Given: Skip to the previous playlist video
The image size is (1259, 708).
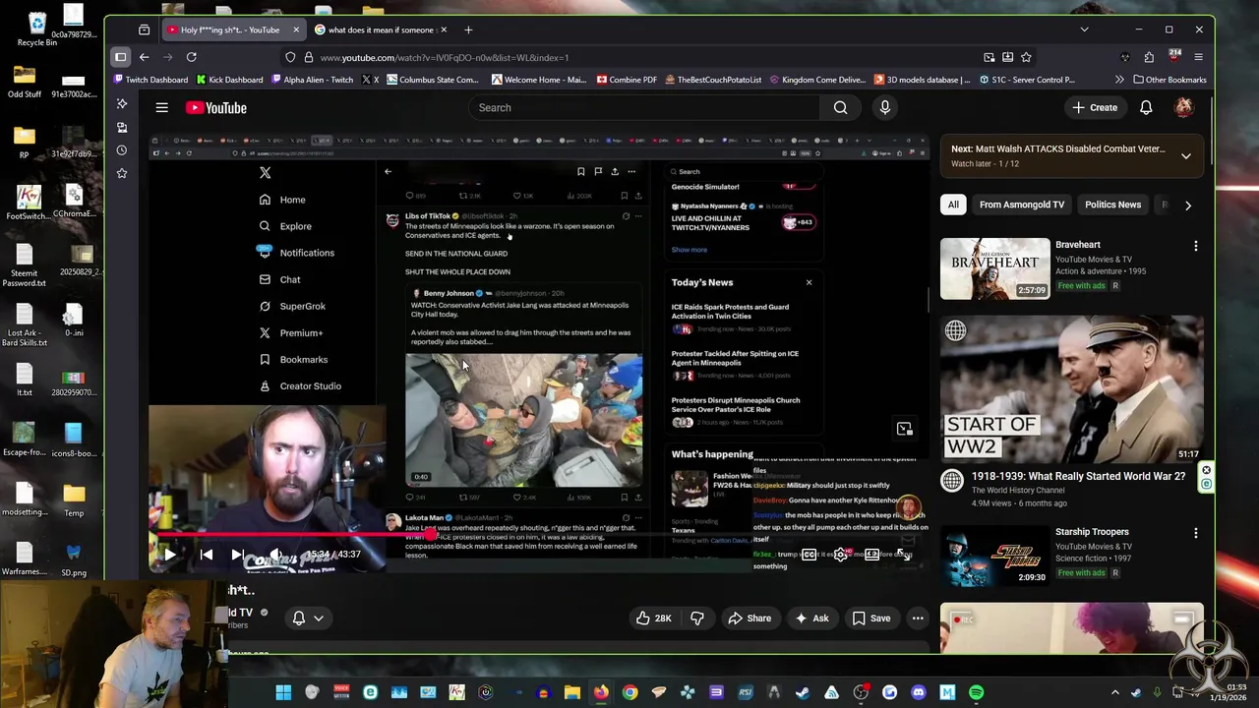Looking at the screenshot, I should (x=207, y=555).
